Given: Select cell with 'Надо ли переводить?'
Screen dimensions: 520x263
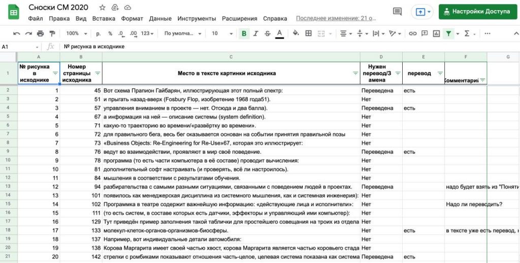Looking at the screenshot, I should [466, 204].
